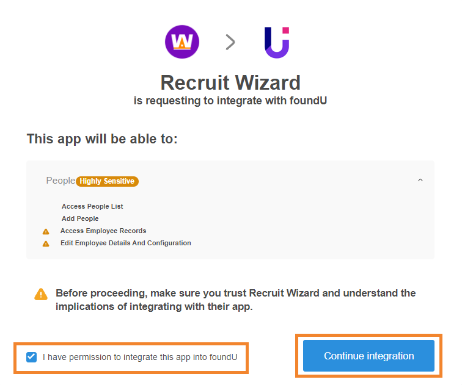Click the 'This app will be able to' heading

tap(102, 139)
